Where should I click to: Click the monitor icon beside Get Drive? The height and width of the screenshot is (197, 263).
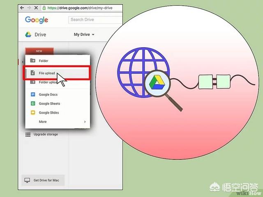click(27, 180)
